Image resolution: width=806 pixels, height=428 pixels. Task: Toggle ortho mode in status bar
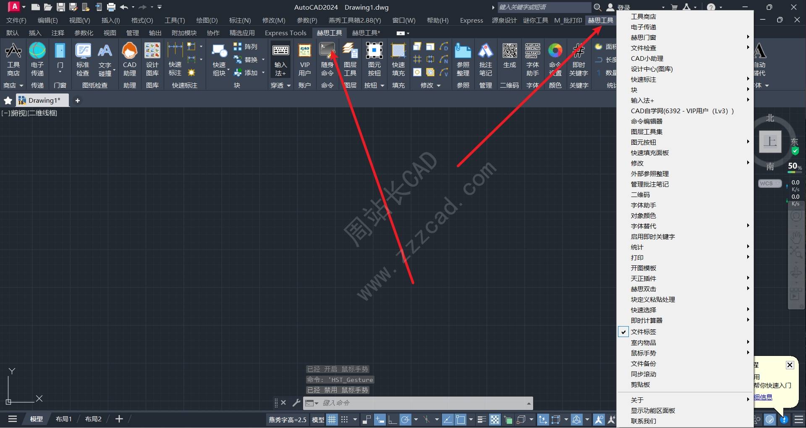point(393,419)
